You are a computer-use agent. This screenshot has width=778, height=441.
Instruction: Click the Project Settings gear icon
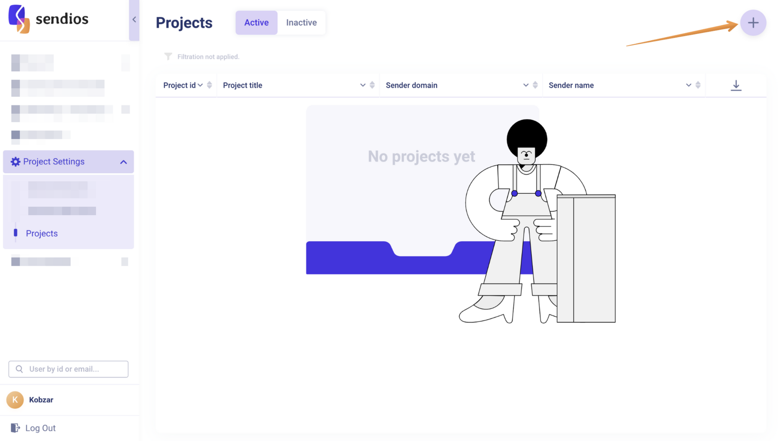(15, 162)
